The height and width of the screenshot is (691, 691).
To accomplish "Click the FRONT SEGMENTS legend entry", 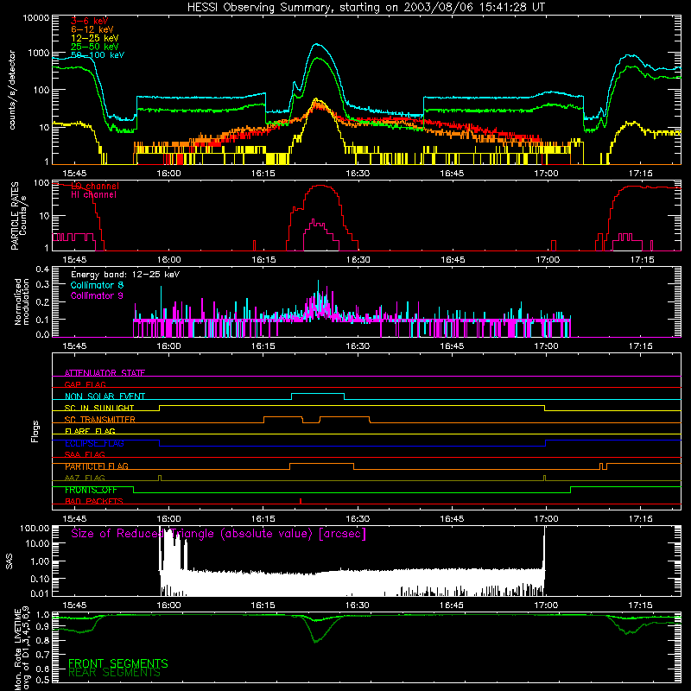I will (117, 663).
